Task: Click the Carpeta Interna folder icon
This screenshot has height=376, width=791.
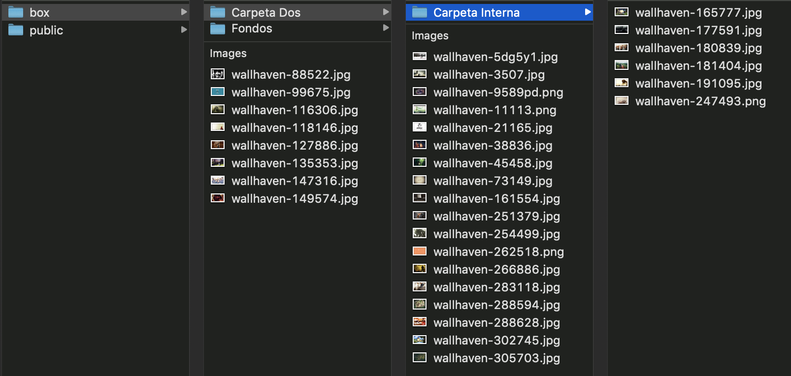Action: (420, 12)
